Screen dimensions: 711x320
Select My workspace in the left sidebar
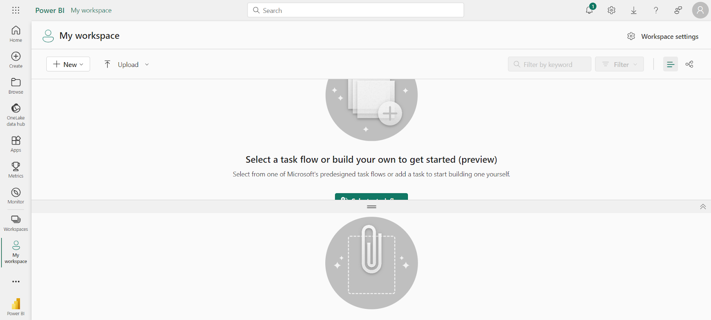(x=16, y=252)
